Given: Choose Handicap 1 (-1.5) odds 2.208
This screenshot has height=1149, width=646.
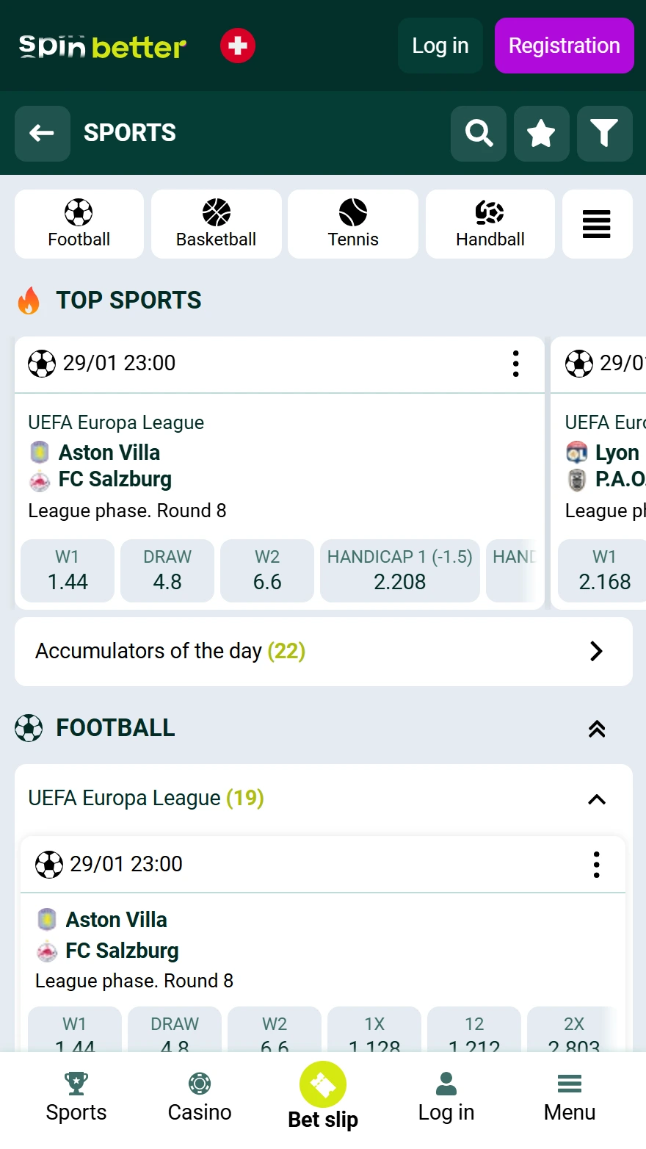Looking at the screenshot, I should (399, 571).
